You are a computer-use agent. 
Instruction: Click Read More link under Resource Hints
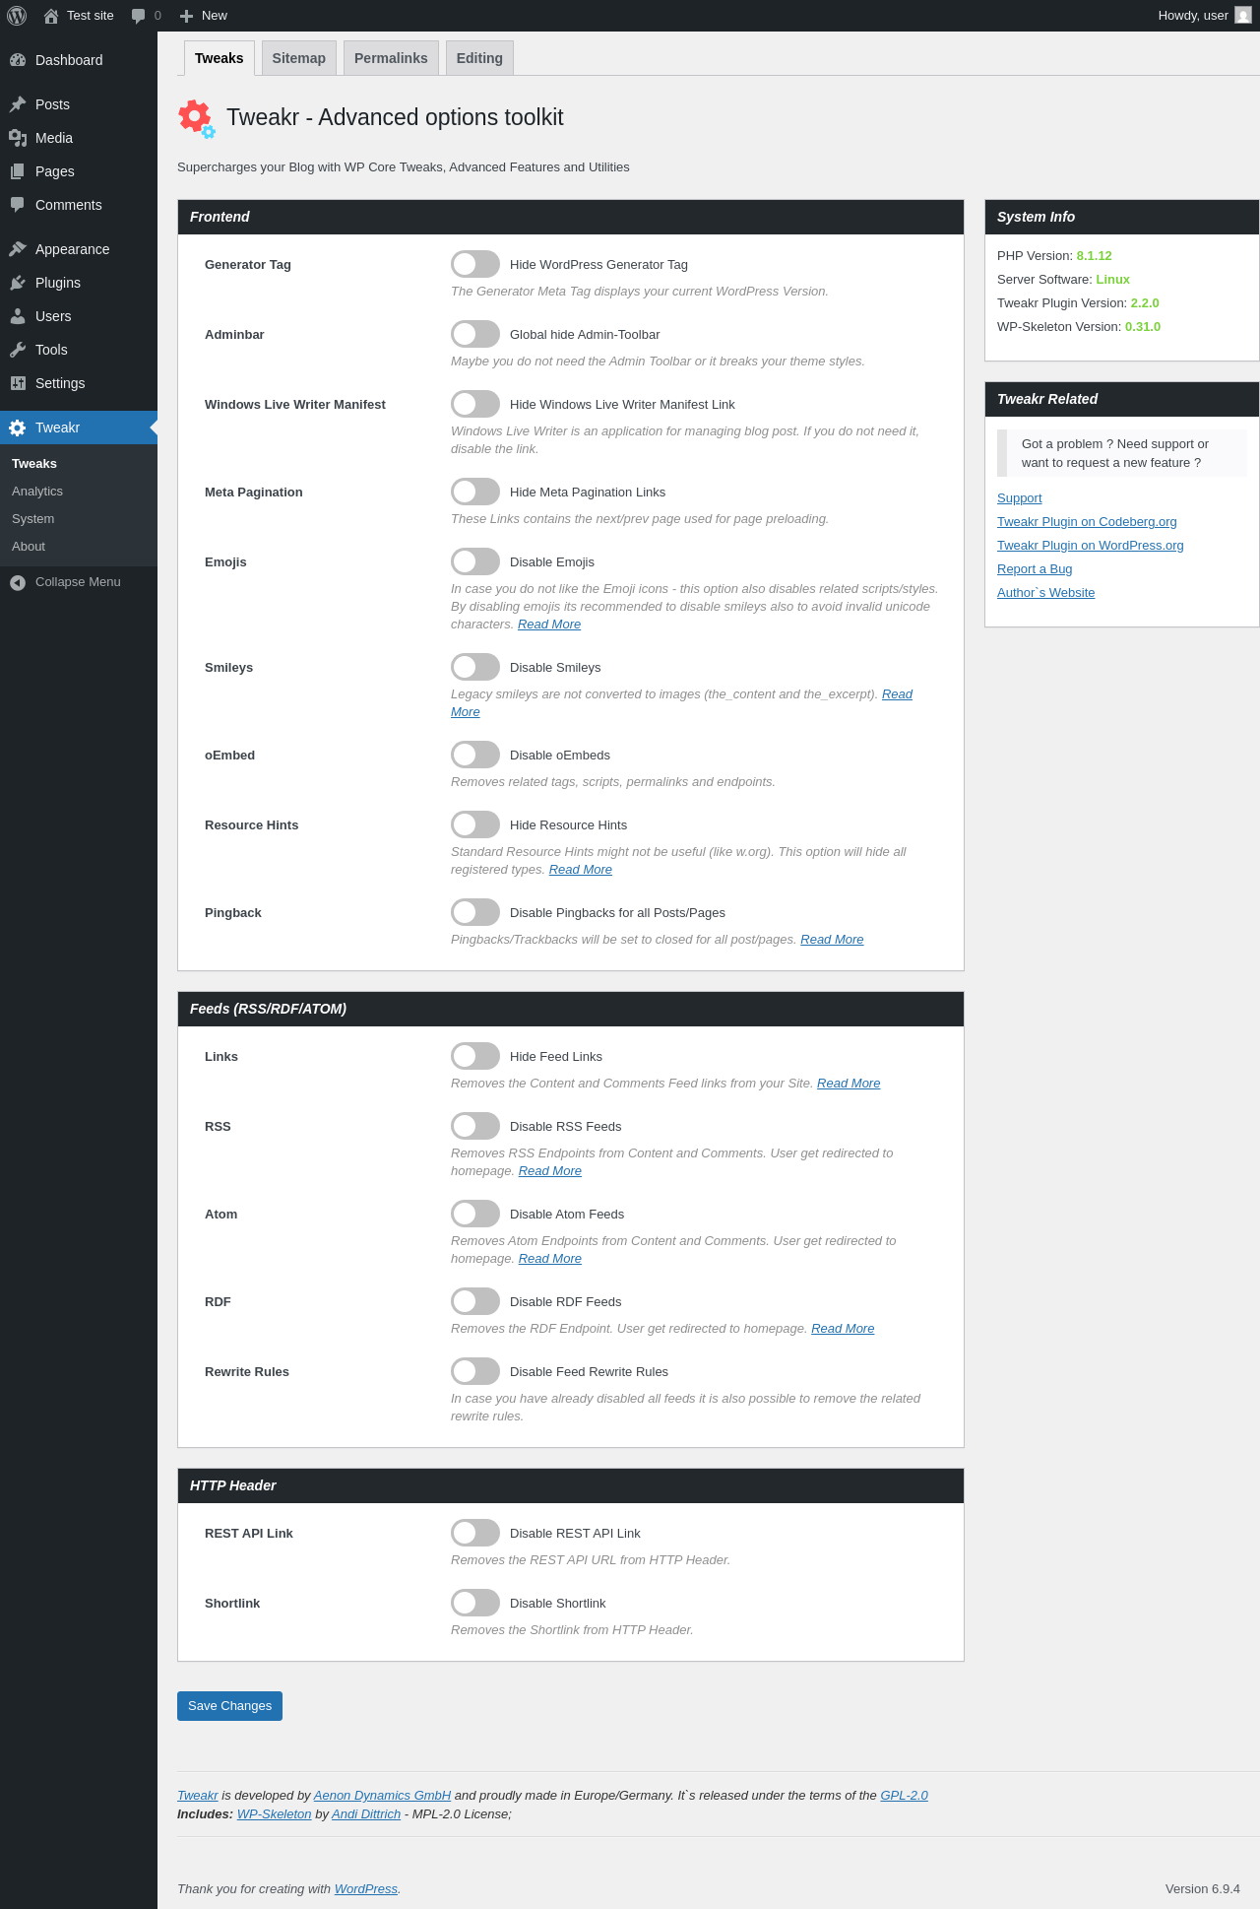point(581,870)
